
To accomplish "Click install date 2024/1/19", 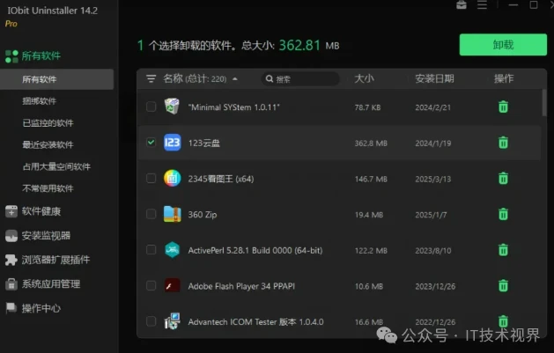I will click(433, 143).
